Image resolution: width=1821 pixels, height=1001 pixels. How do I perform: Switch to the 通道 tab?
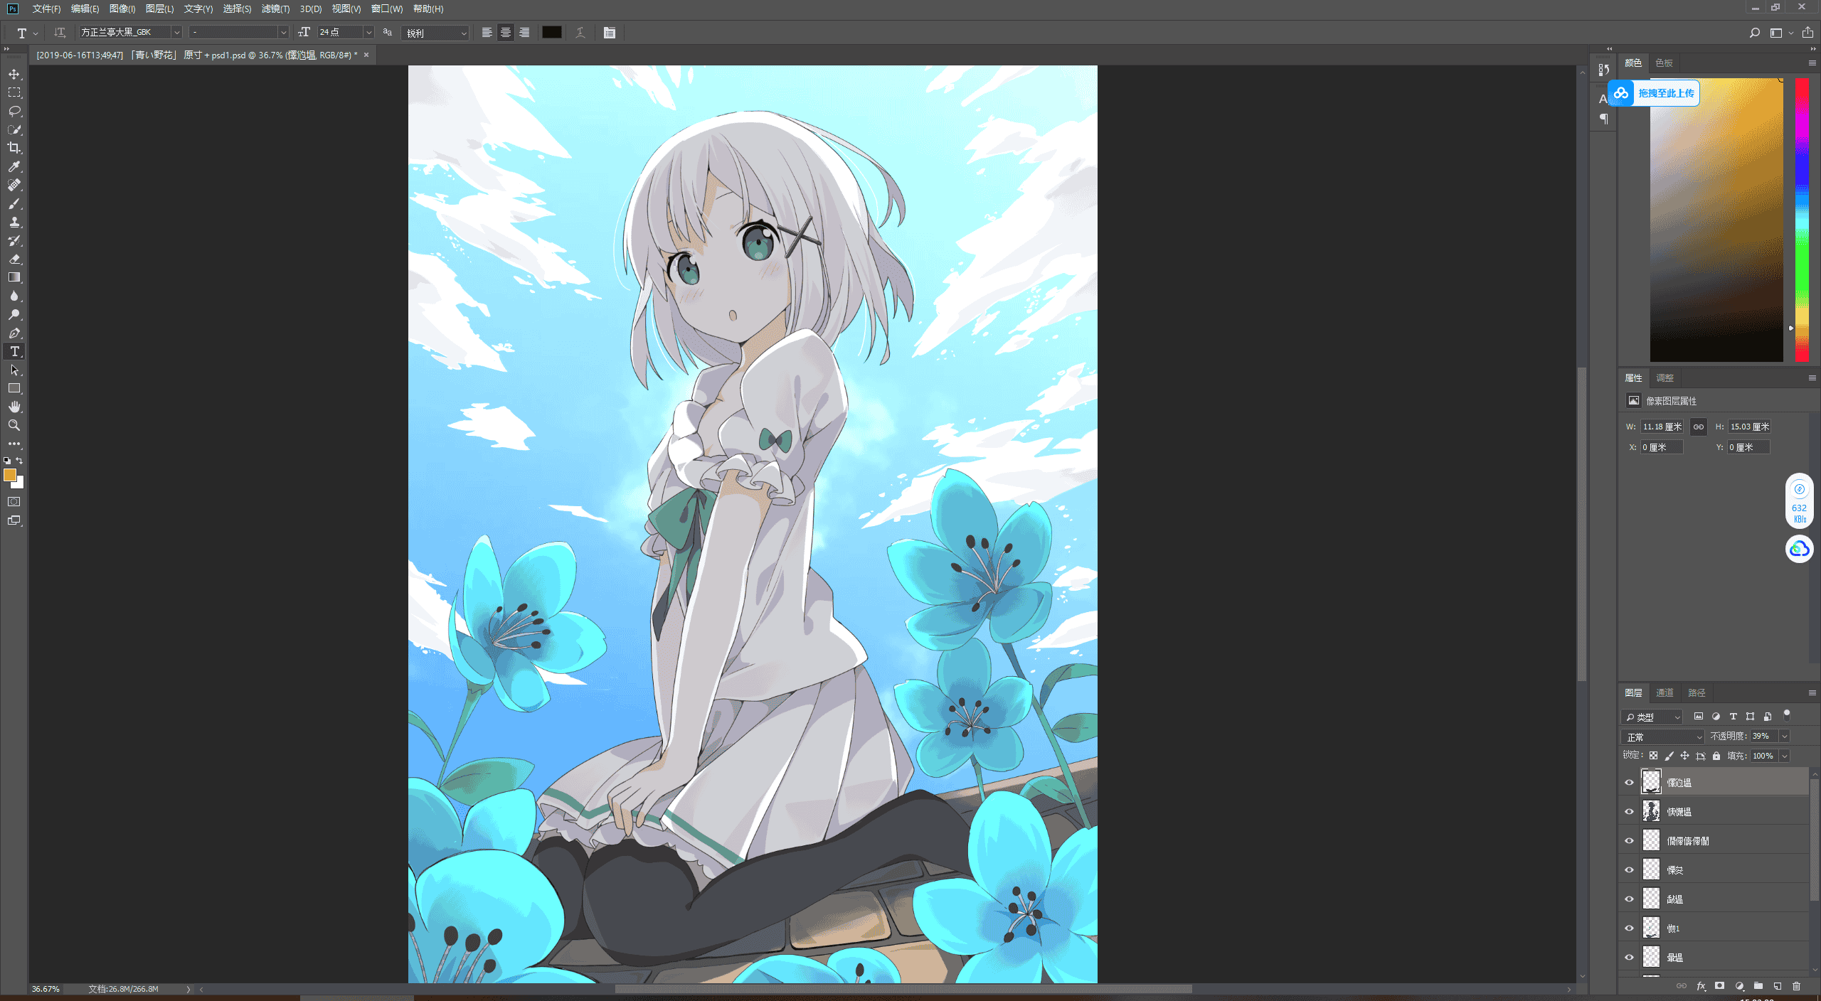pos(1665,692)
